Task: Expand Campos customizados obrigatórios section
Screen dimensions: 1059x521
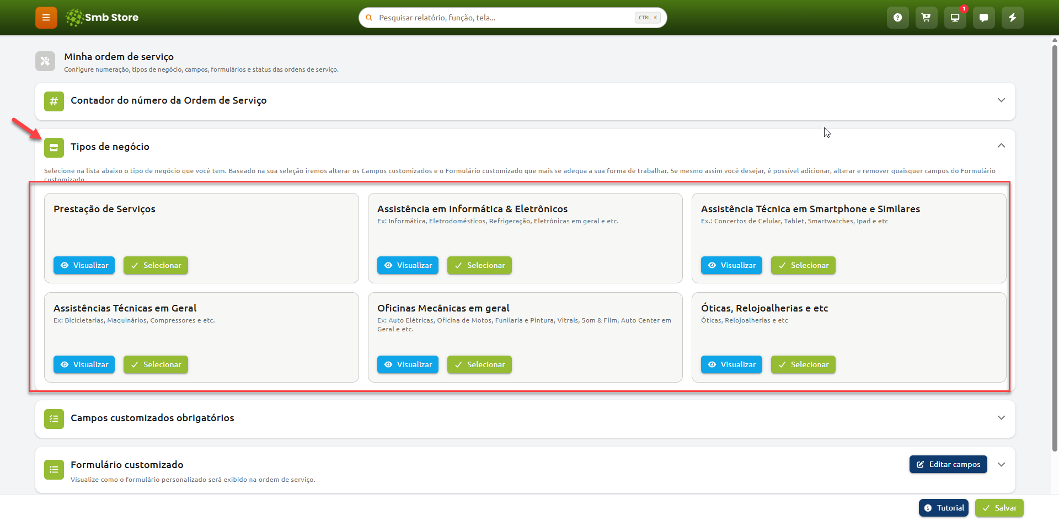Action: point(1001,418)
